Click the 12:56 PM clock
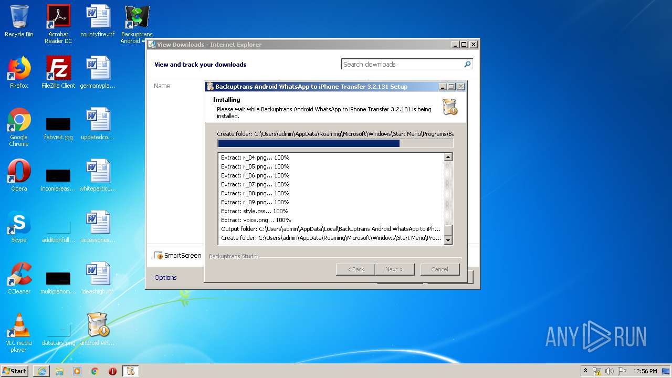This screenshot has width=672, height=378. [645, 371]
